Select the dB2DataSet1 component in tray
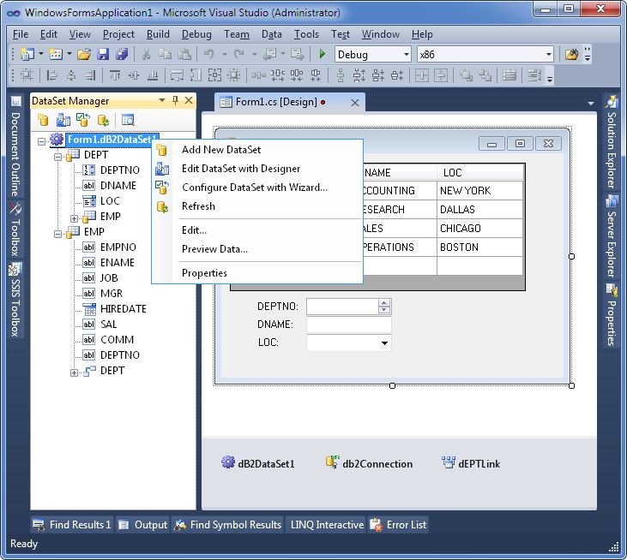Image resolution: width=627 pixels, height=560 pixels. pos(258,463)
